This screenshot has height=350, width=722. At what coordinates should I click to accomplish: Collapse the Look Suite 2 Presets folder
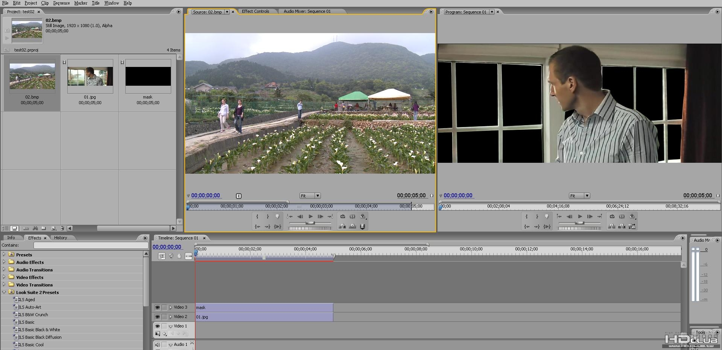4,292
